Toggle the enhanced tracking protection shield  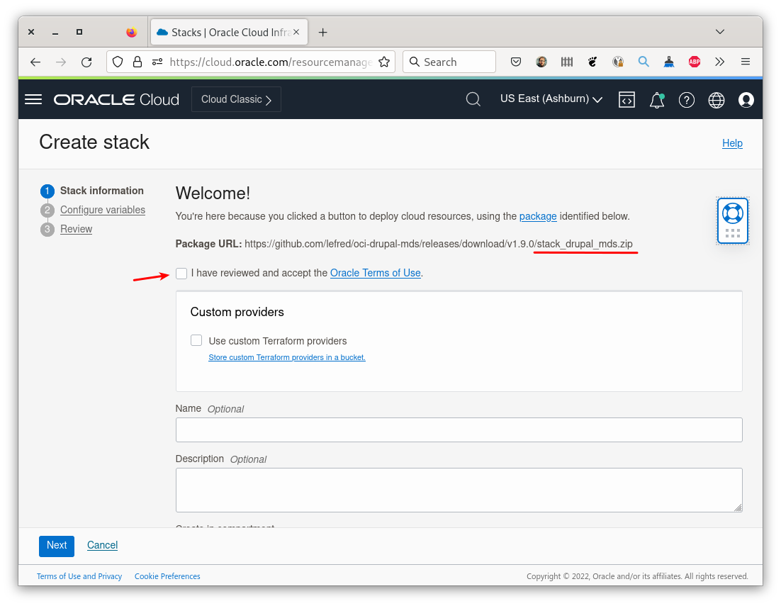[118, 62]
